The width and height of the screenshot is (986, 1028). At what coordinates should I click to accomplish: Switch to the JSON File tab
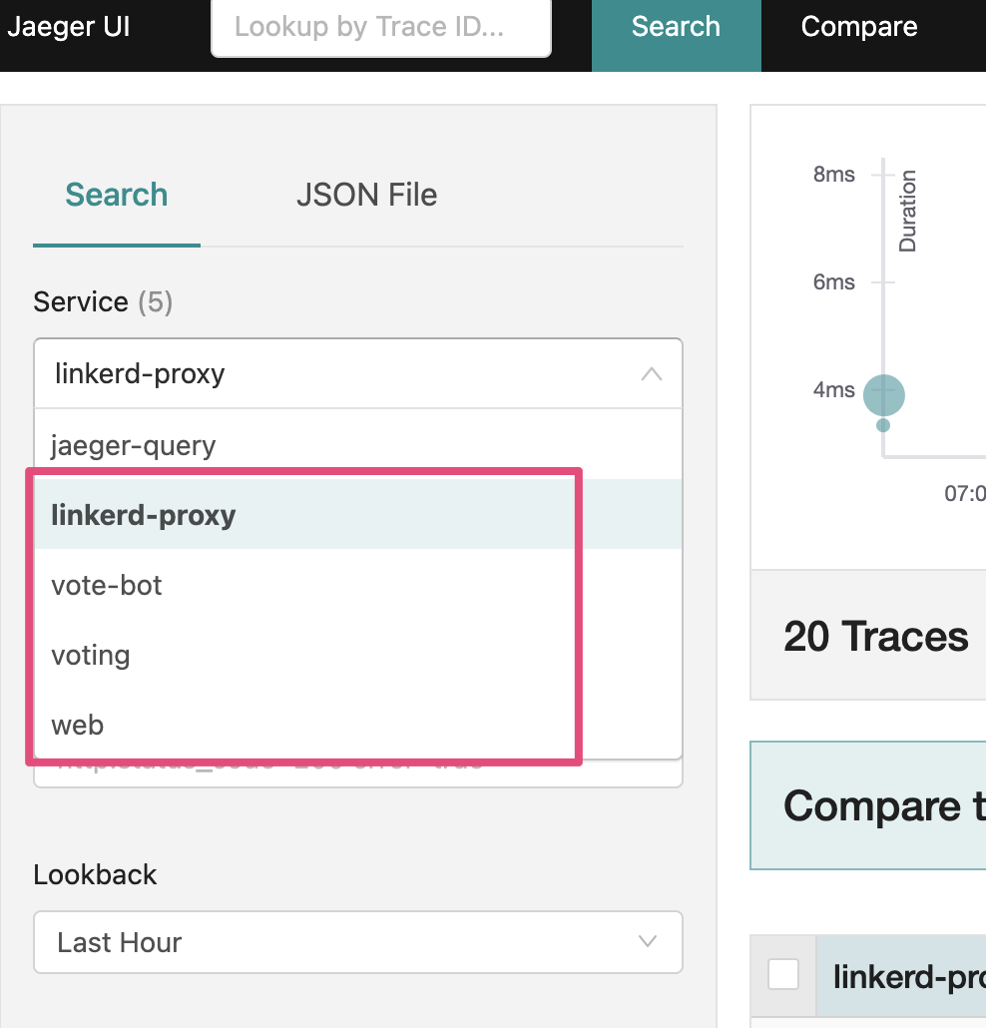coord(366,196)
